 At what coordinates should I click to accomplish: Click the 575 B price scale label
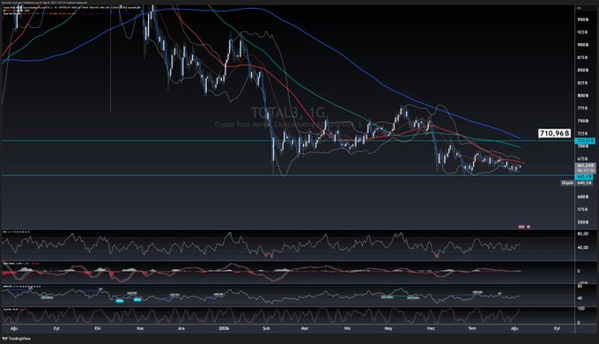582,209
